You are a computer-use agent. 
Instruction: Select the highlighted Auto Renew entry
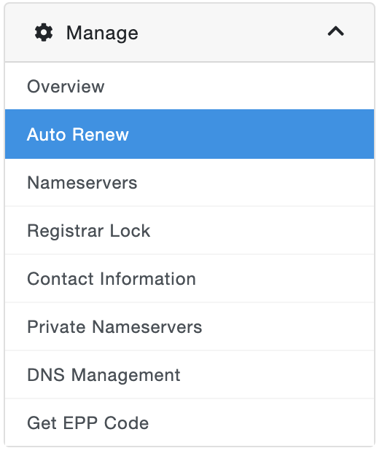coord(190,134)
